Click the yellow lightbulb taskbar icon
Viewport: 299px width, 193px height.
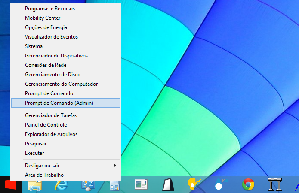click(194, 184)
